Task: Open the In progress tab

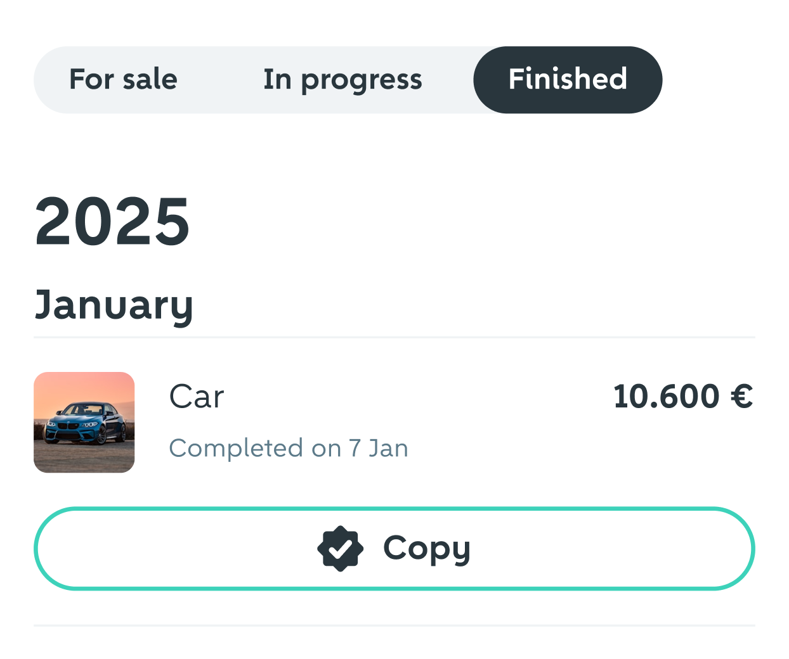Action: click(x=342, y=80)
